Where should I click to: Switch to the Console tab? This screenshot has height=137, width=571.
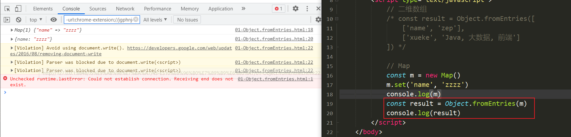[71, 9]
